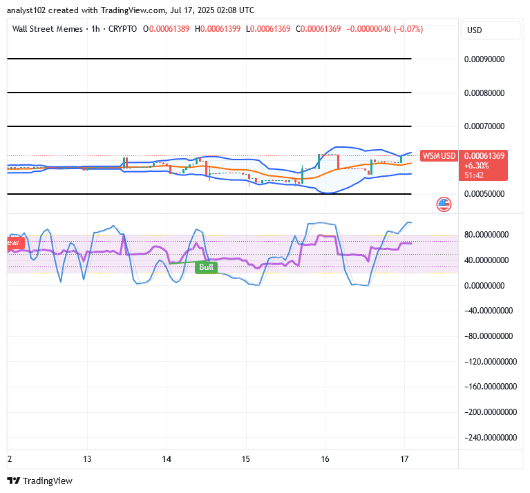This screenshot has width=530, height=493.
Task: Click date 16 on the time axis
Action: coord(325,459)
